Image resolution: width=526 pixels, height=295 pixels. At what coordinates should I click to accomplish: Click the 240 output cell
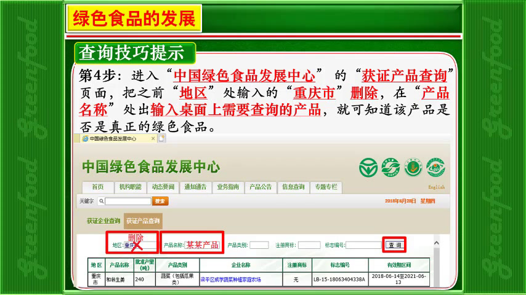(x=145, y=279)
